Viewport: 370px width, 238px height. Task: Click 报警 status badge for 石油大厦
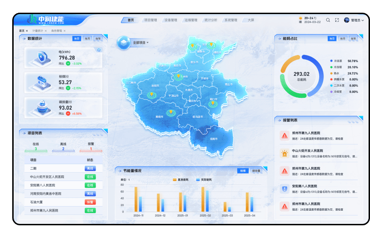[x=90, y=202]
